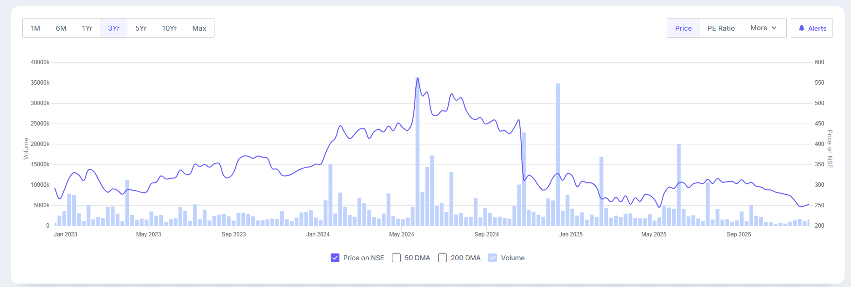Click the Jan 2024 axis label
This screenshot has width=851, height=287.
[318, 234]
